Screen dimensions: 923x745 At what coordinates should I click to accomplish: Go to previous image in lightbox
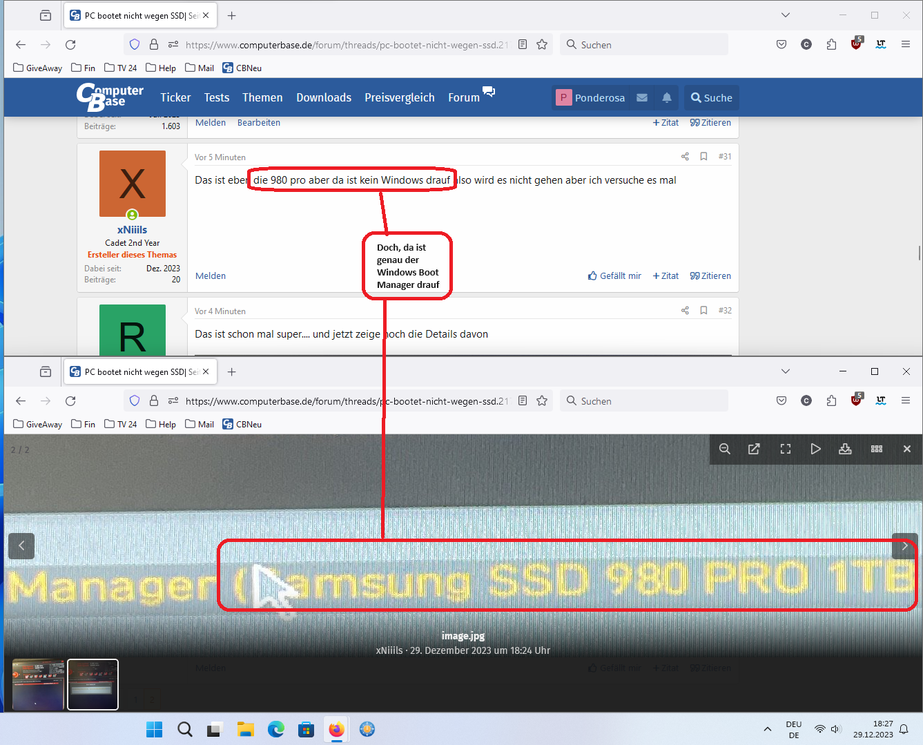coord(21,545)
